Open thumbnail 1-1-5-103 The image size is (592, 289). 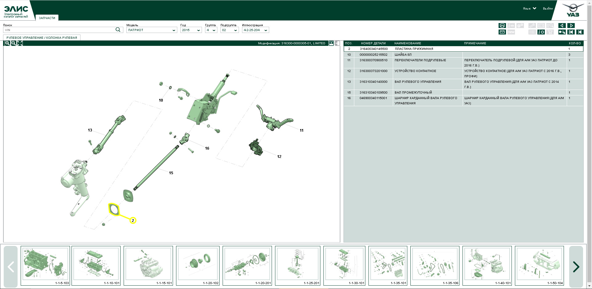pyautogui.click(x=45, y=266)
